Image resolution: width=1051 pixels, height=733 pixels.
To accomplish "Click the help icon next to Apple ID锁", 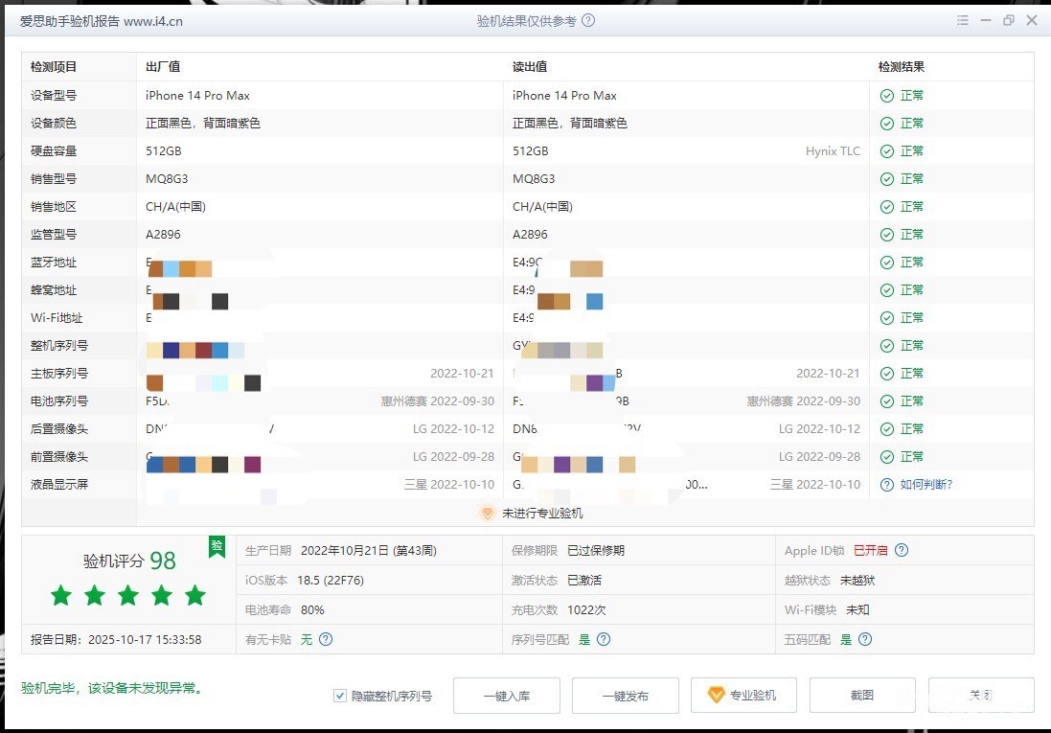I will [x=901, y=550].
